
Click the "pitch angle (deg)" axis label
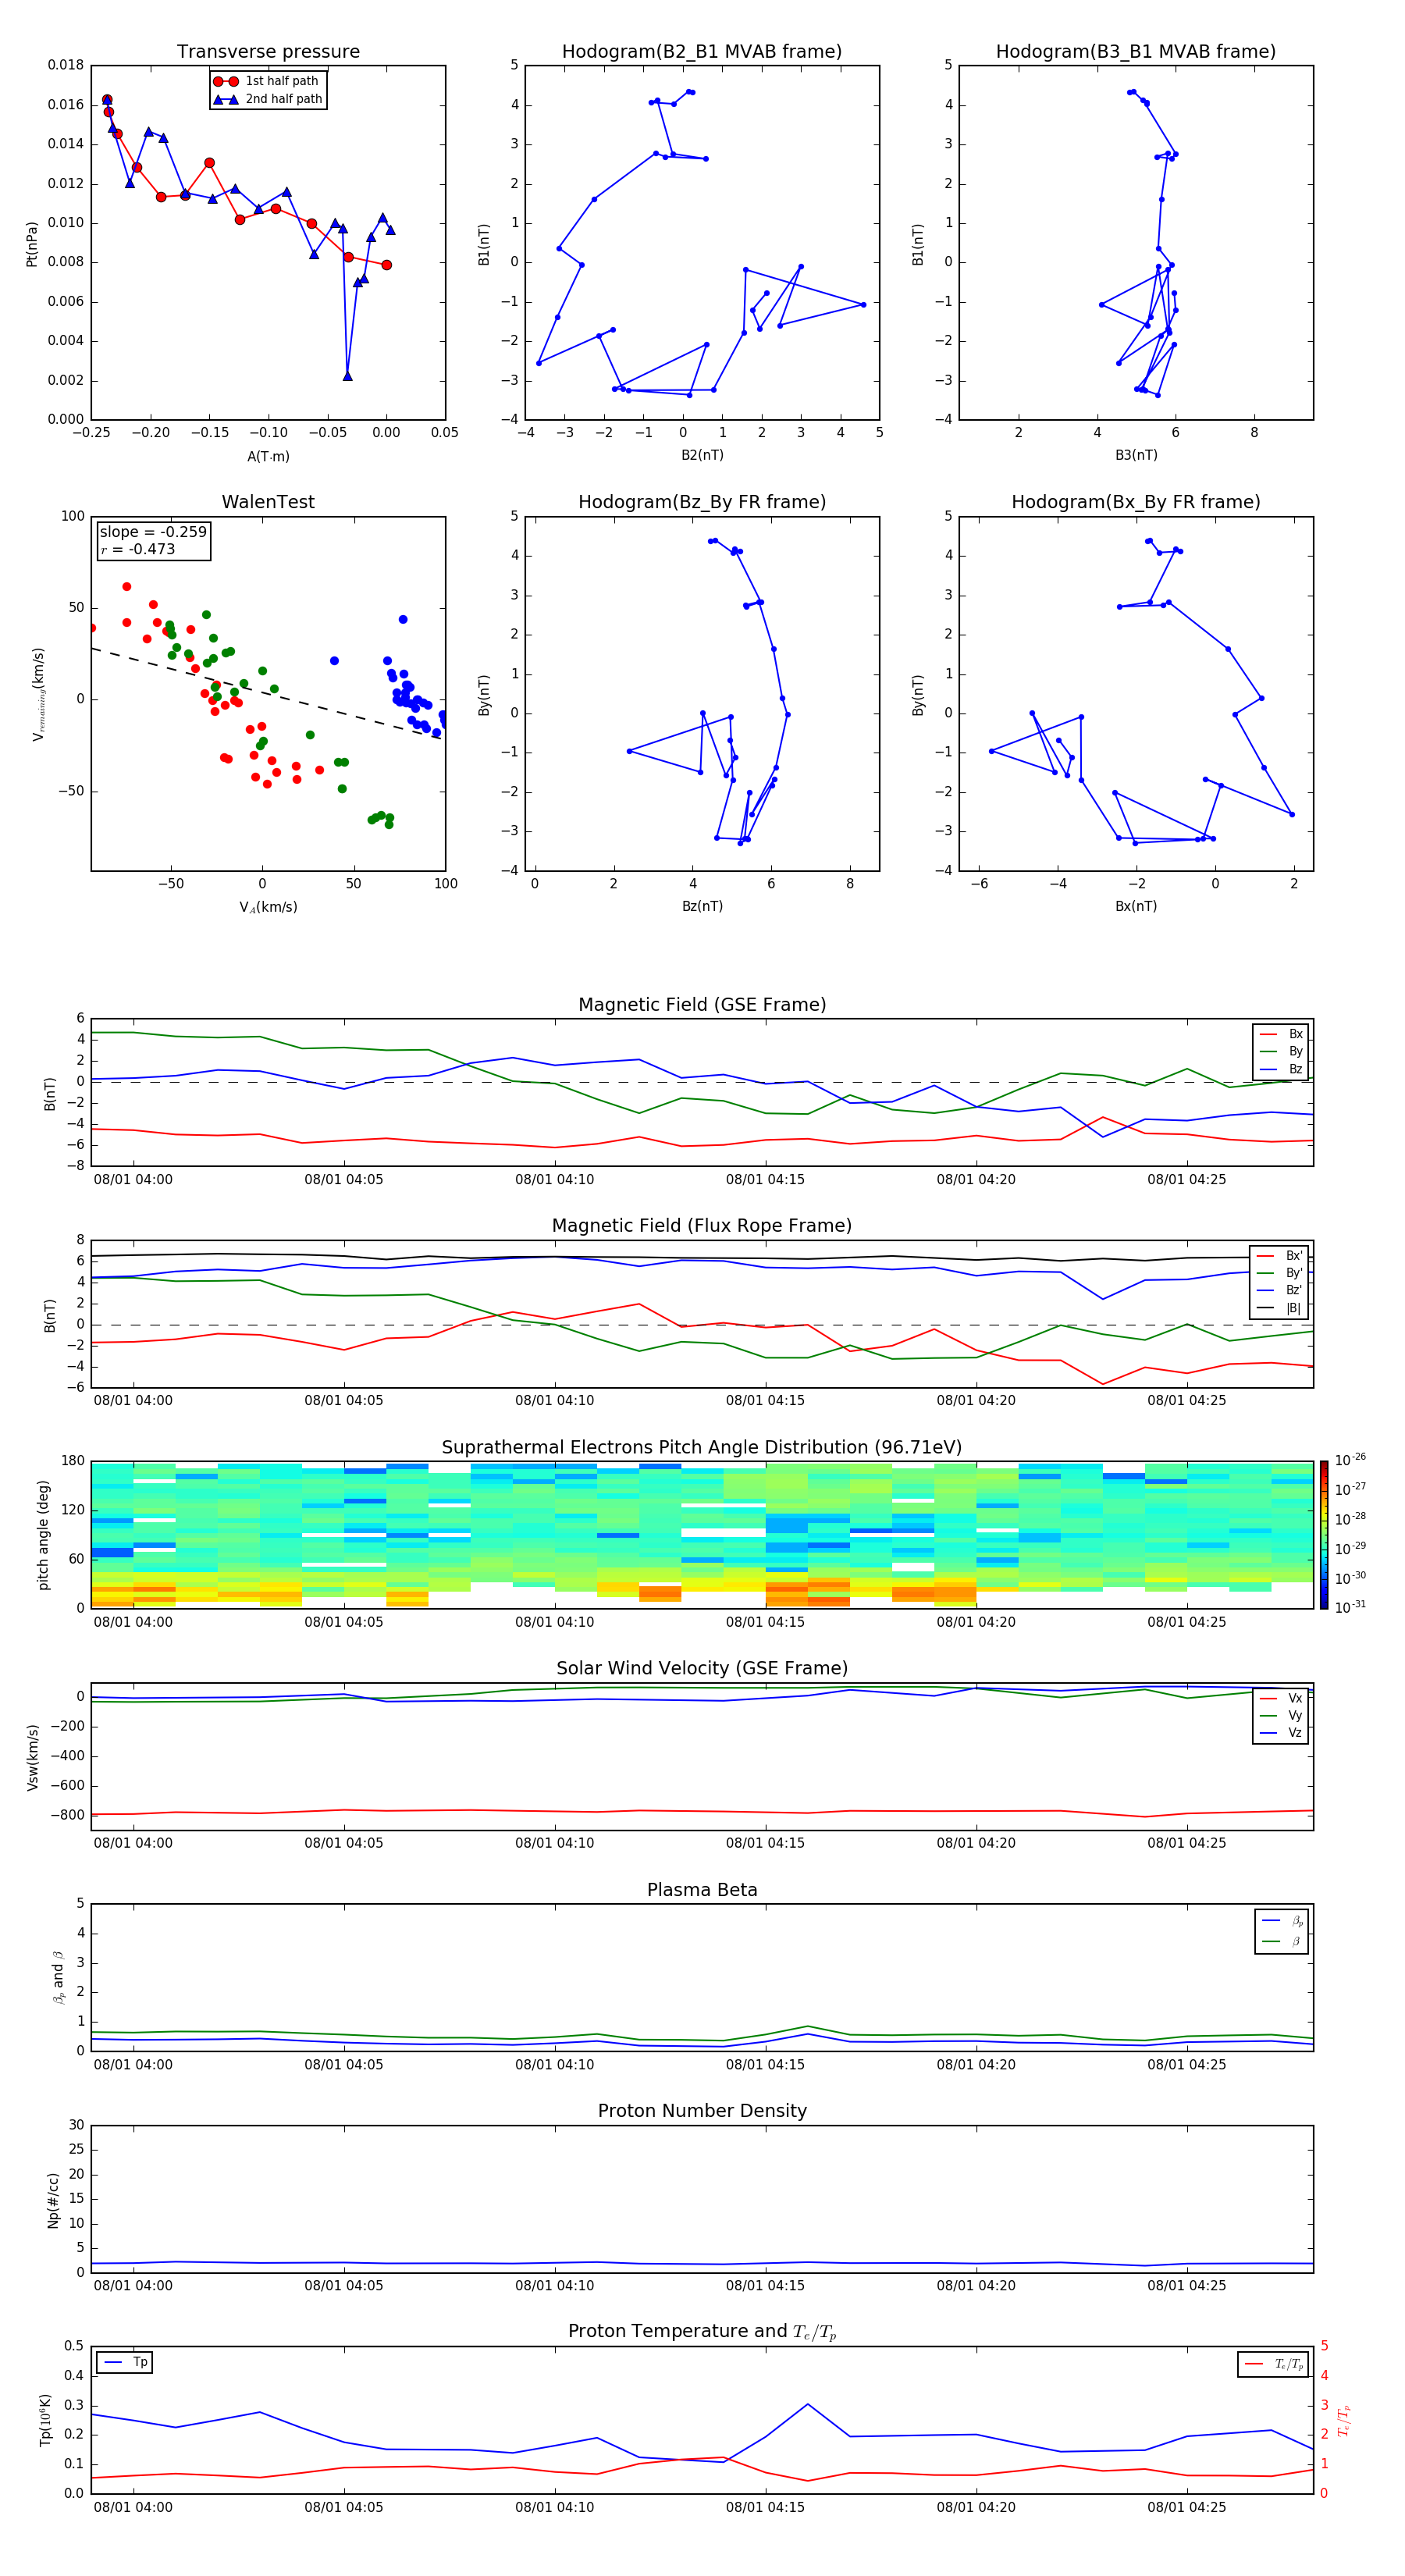(43, 1535)
